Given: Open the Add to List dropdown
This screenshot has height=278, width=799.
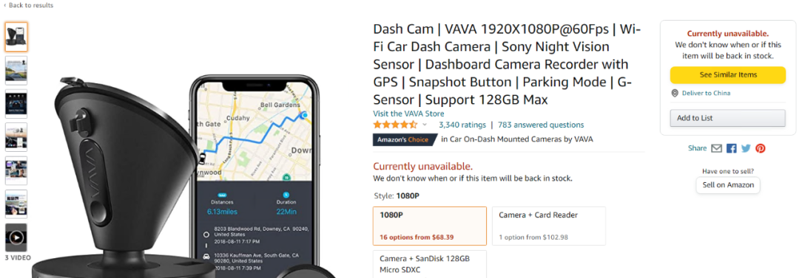Looking at the screenshot, I should point(728,118).
